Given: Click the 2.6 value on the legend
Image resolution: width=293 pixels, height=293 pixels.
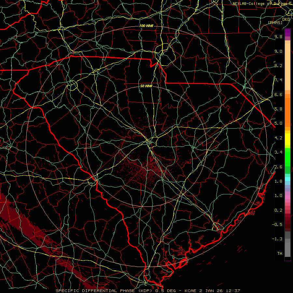Looking at the screenshot, I should point(278,167).
